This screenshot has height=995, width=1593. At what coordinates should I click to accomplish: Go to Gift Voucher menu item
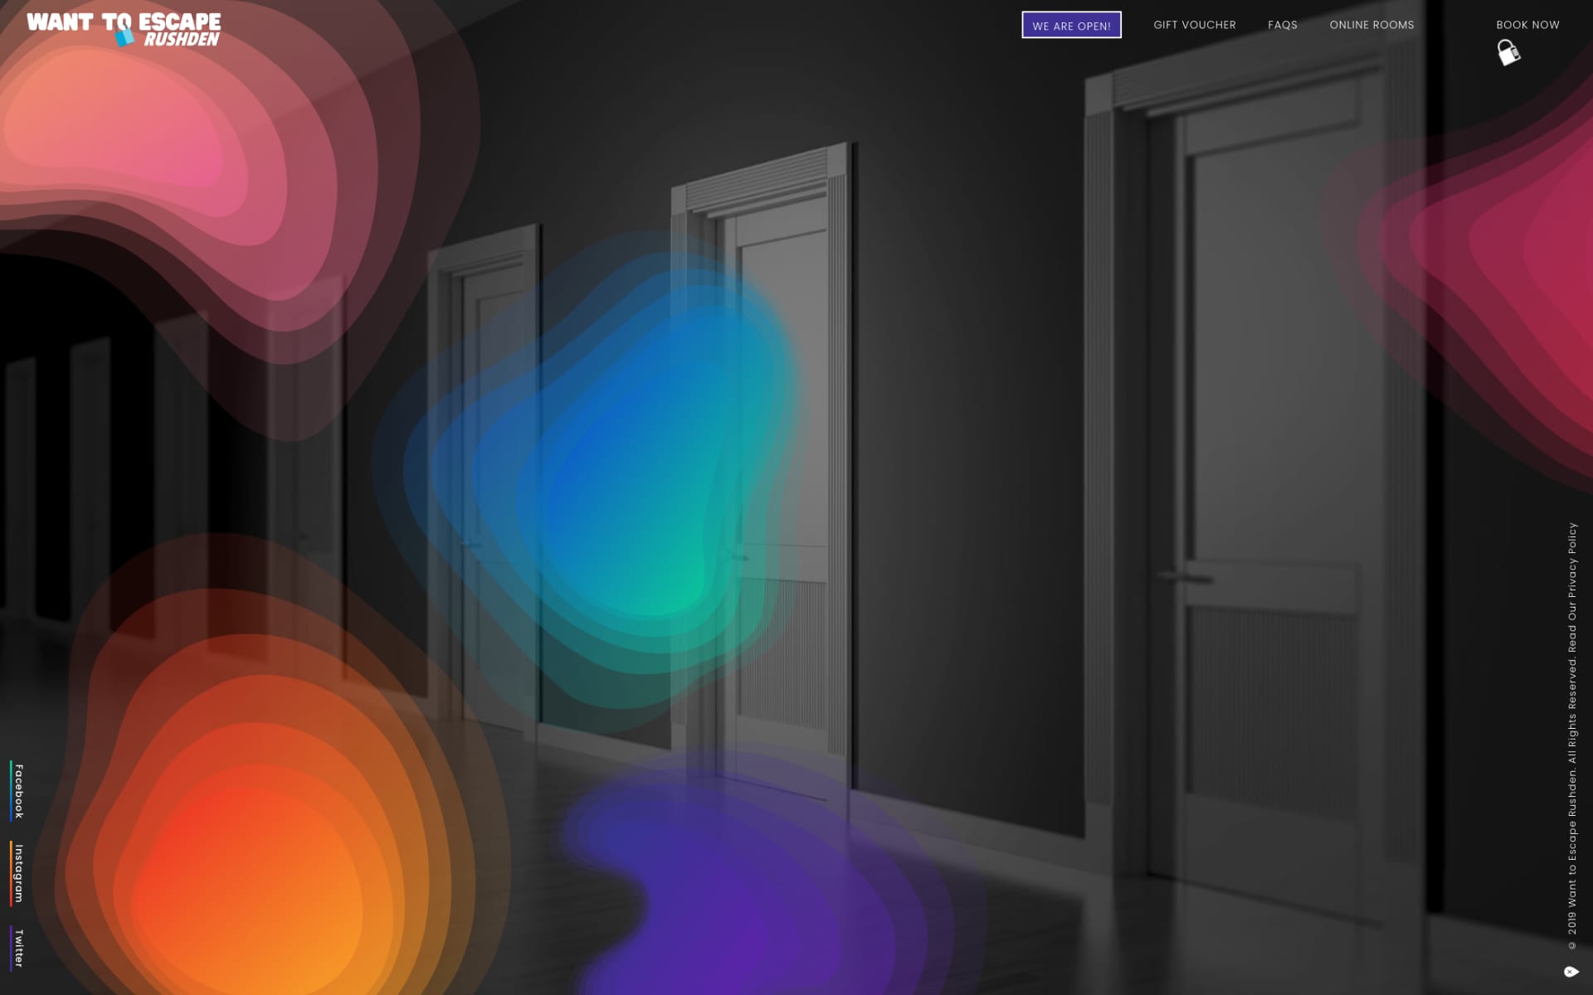1194,25
